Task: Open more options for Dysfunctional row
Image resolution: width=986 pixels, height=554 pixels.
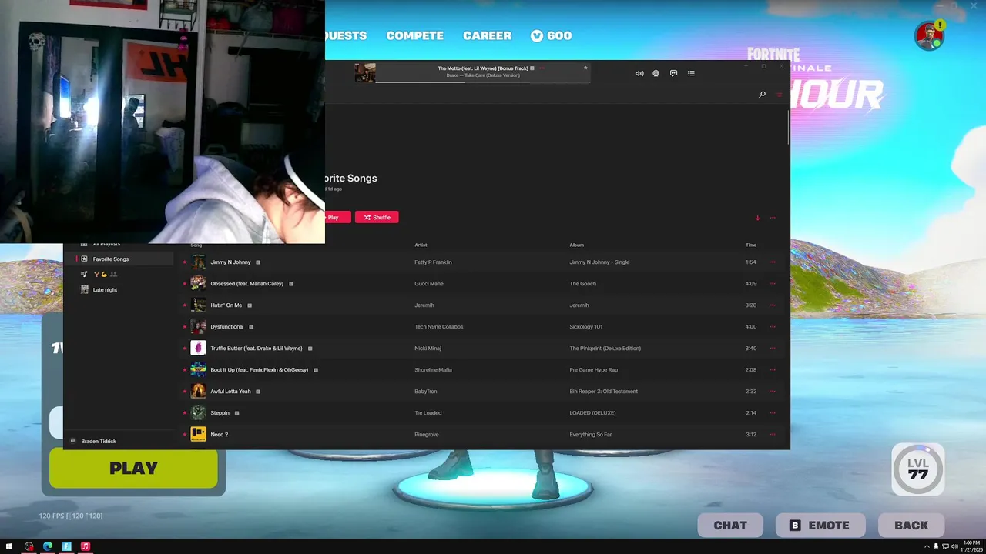Action: coord(773,327)
